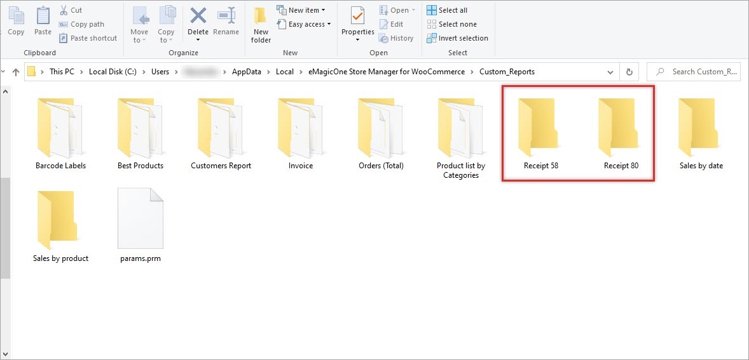The image size is (749, 360).
Task: Click Invert selection in Select group
Action: point(457,38)
